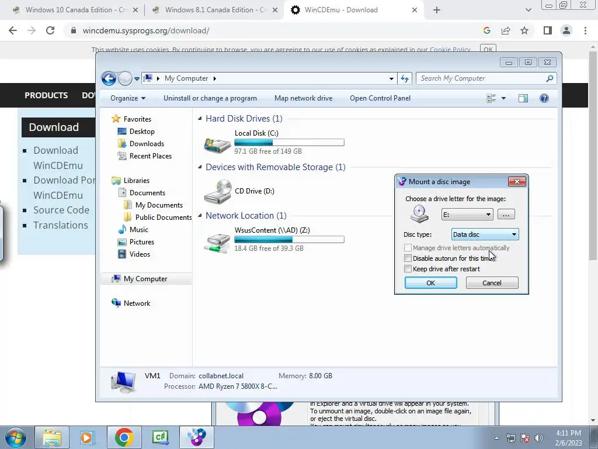Screen dimensions: 598x449
Task: Click the share page icon in Chrome
Action: (506, 30)
